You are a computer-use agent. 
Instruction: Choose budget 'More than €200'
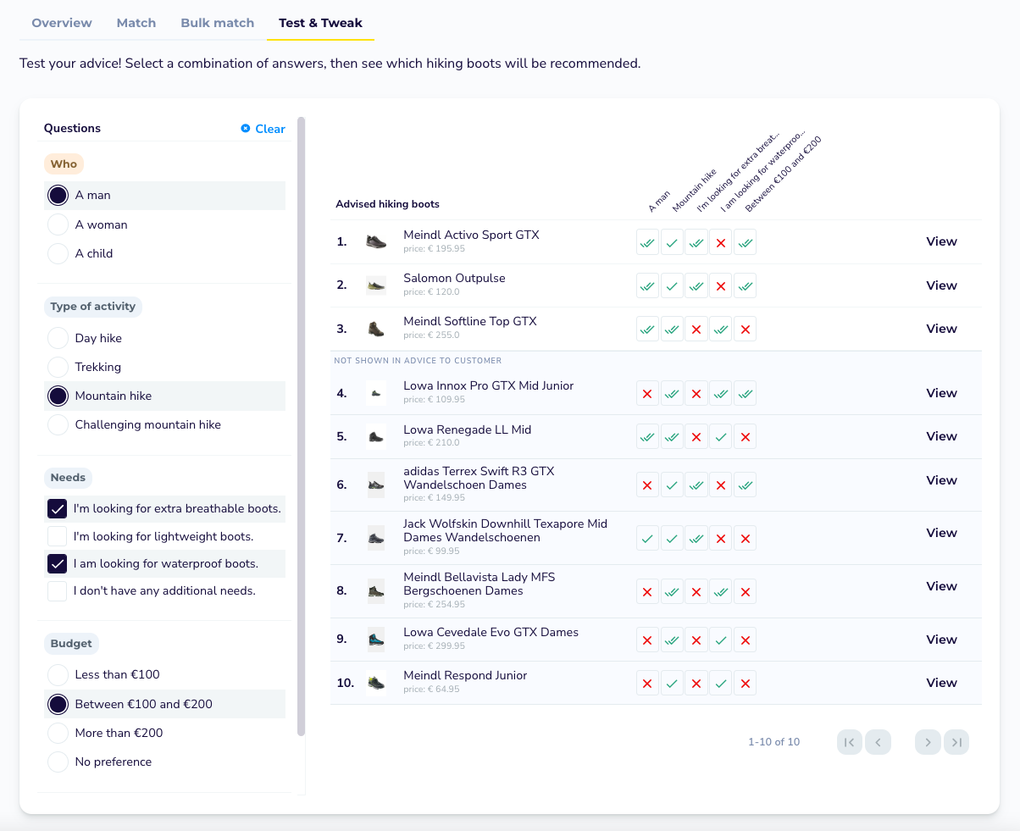pos(164,733)
